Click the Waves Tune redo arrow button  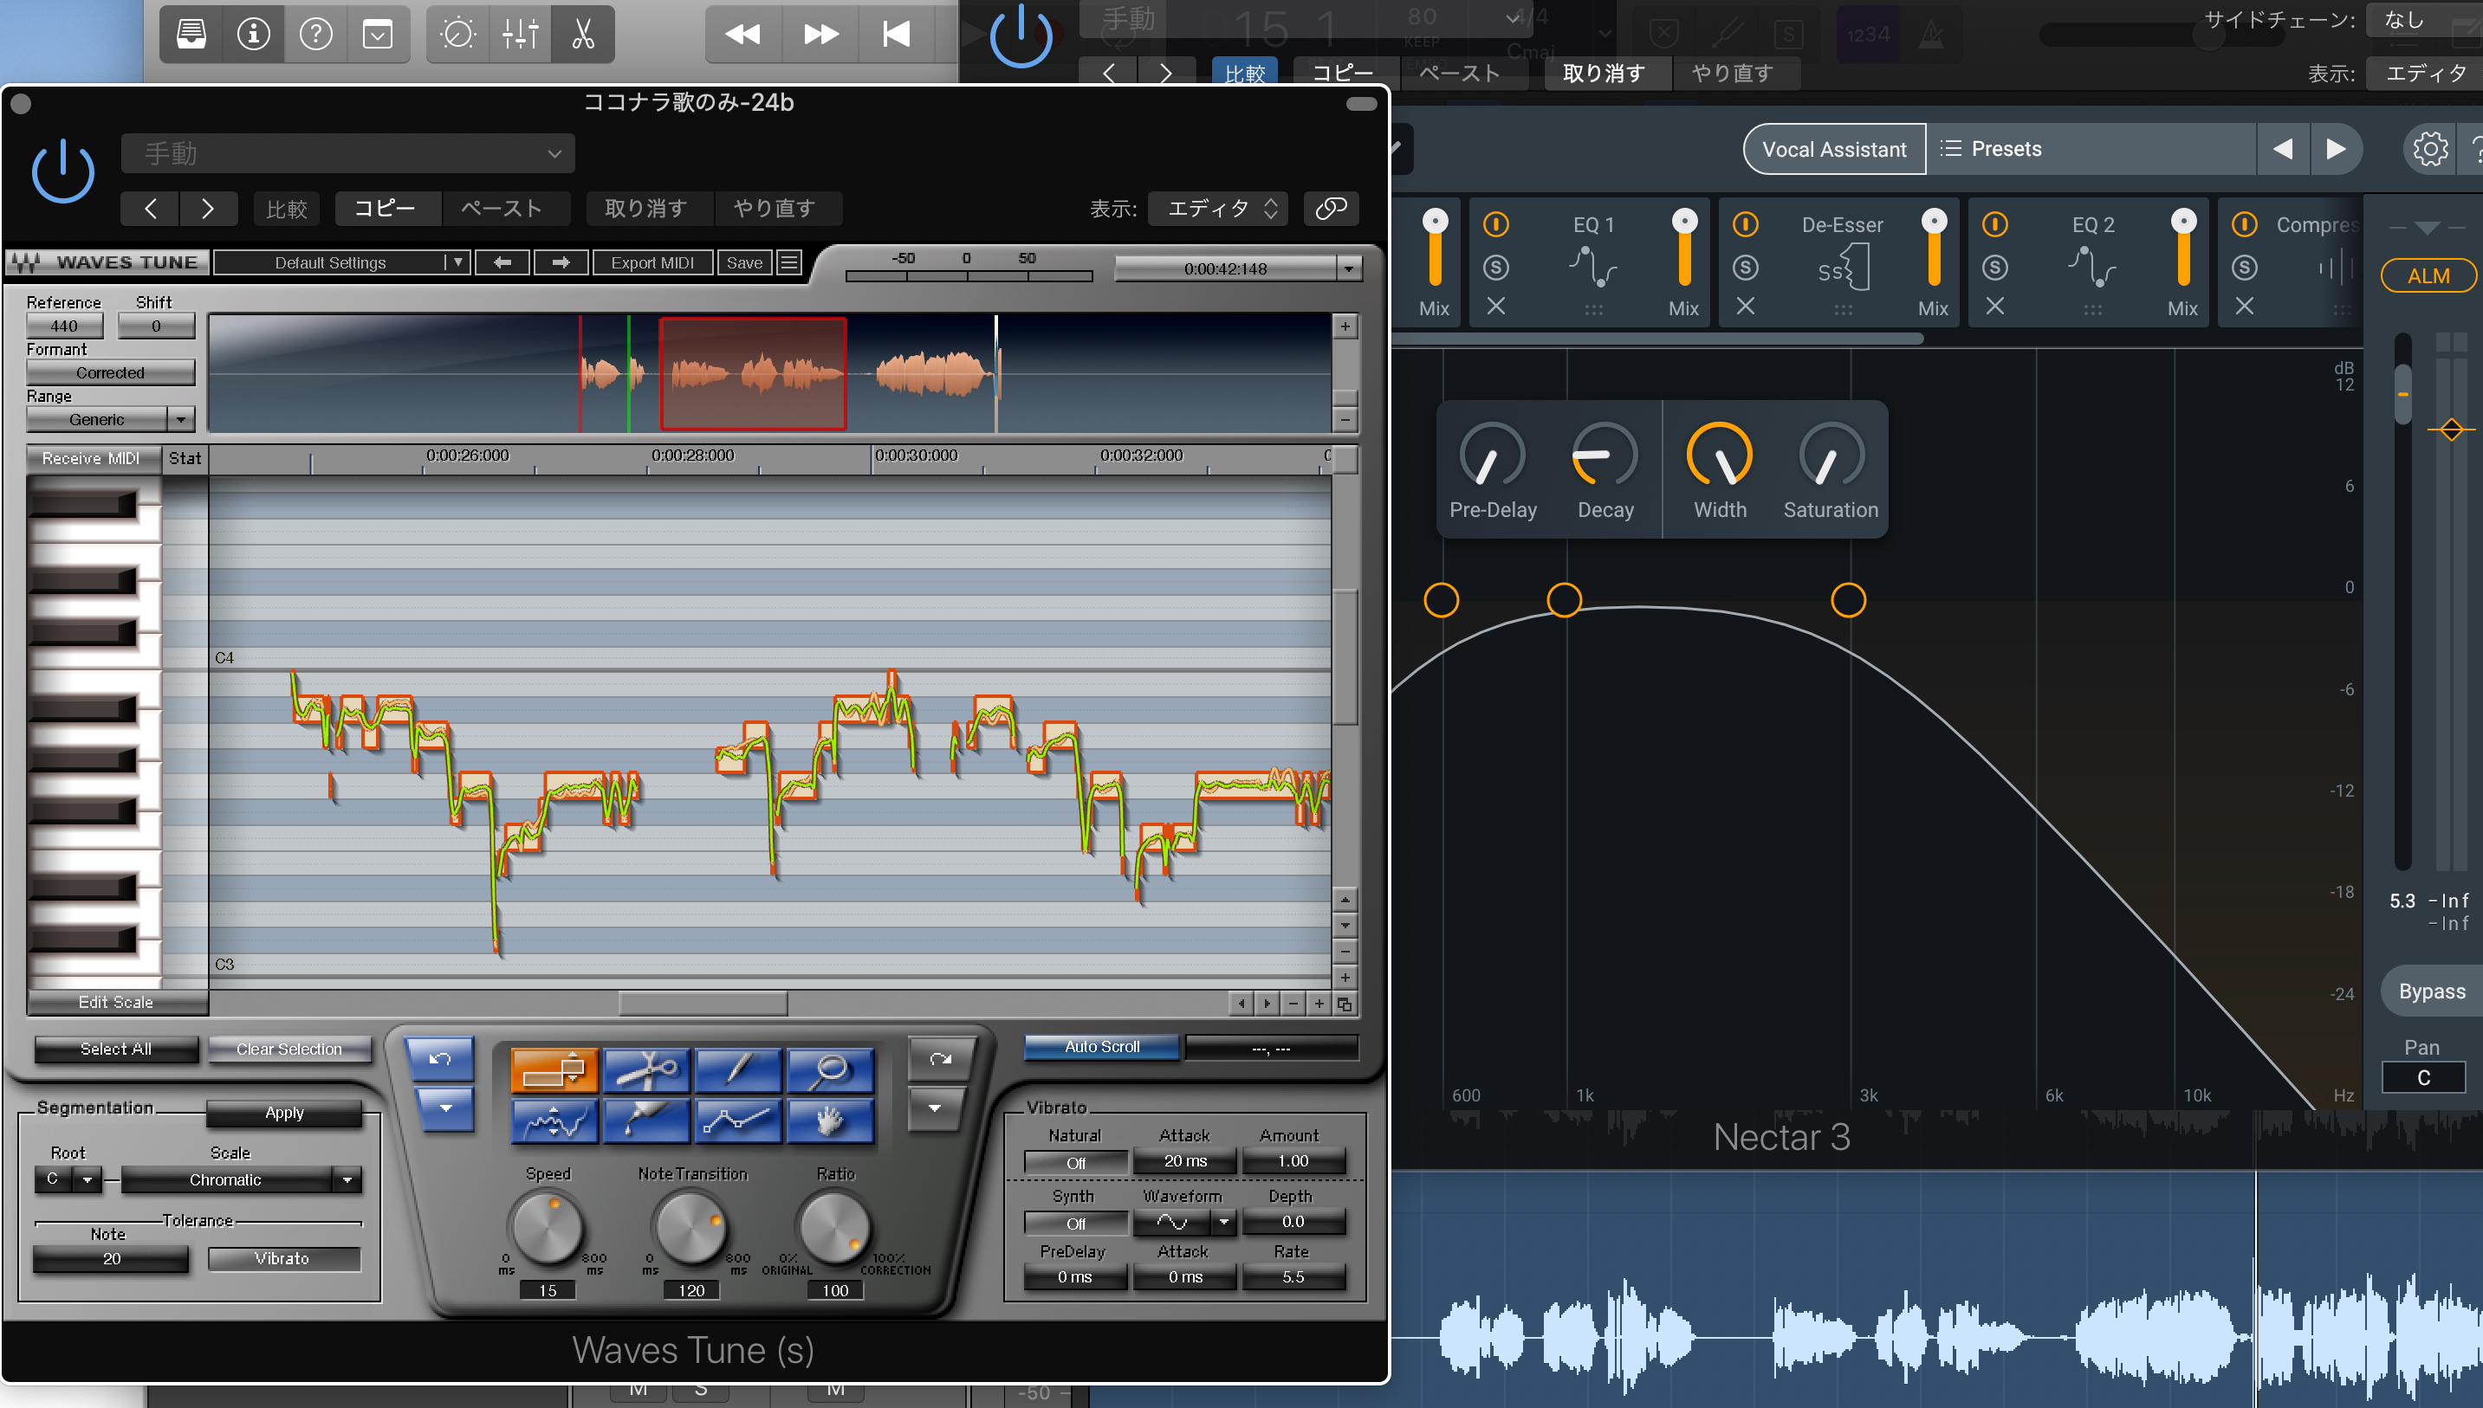(940, 1059)
